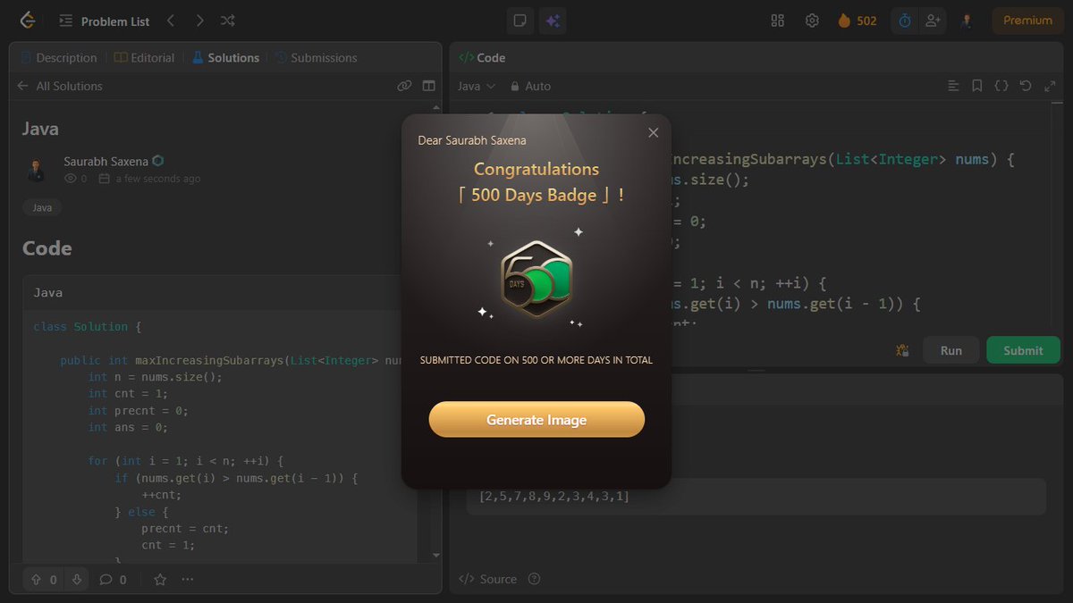Click the Source label in testcase panel
Image resolution: width=1073 pixels, height=603 pixels.
pyautogui.click(x=498, y=579)
